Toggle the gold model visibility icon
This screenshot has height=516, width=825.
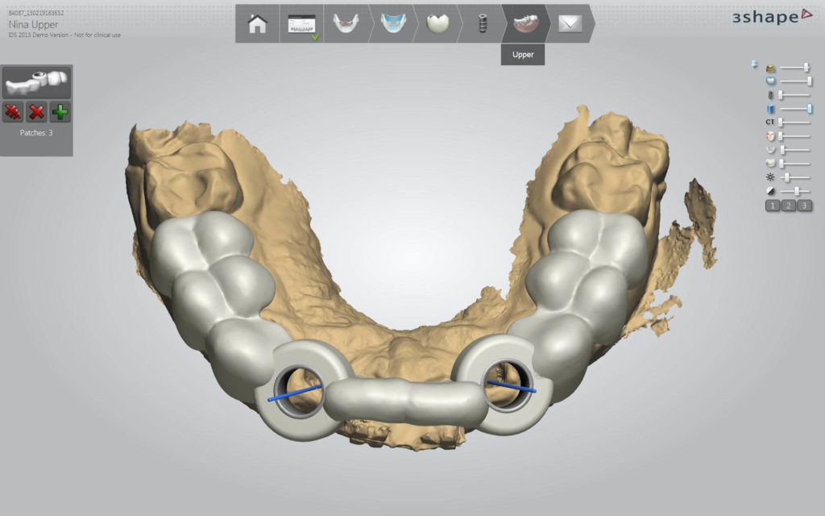tap(770, 68)
